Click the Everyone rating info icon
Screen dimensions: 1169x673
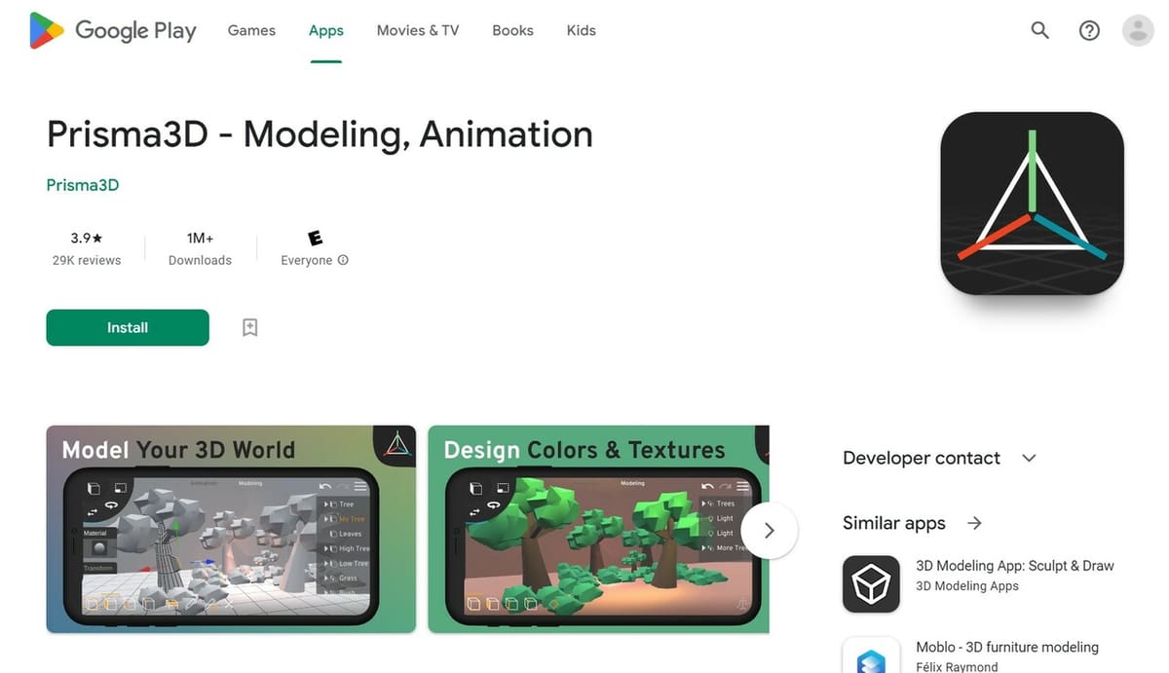[343, 260]
